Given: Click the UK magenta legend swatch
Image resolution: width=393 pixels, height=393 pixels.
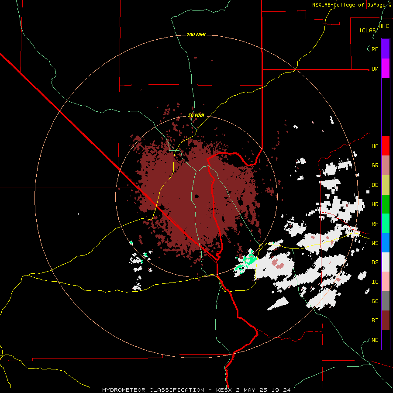Looking at the screenshot, I should (x=386, y=69).
